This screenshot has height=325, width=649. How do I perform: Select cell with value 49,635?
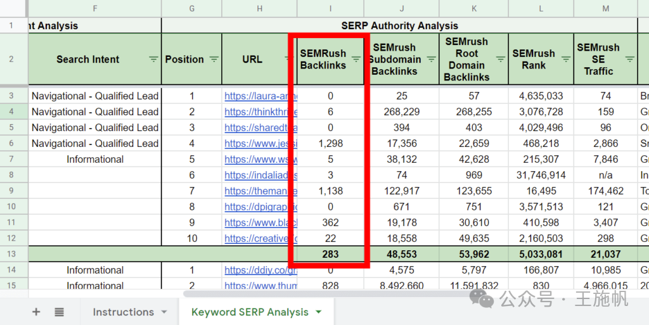474,239
